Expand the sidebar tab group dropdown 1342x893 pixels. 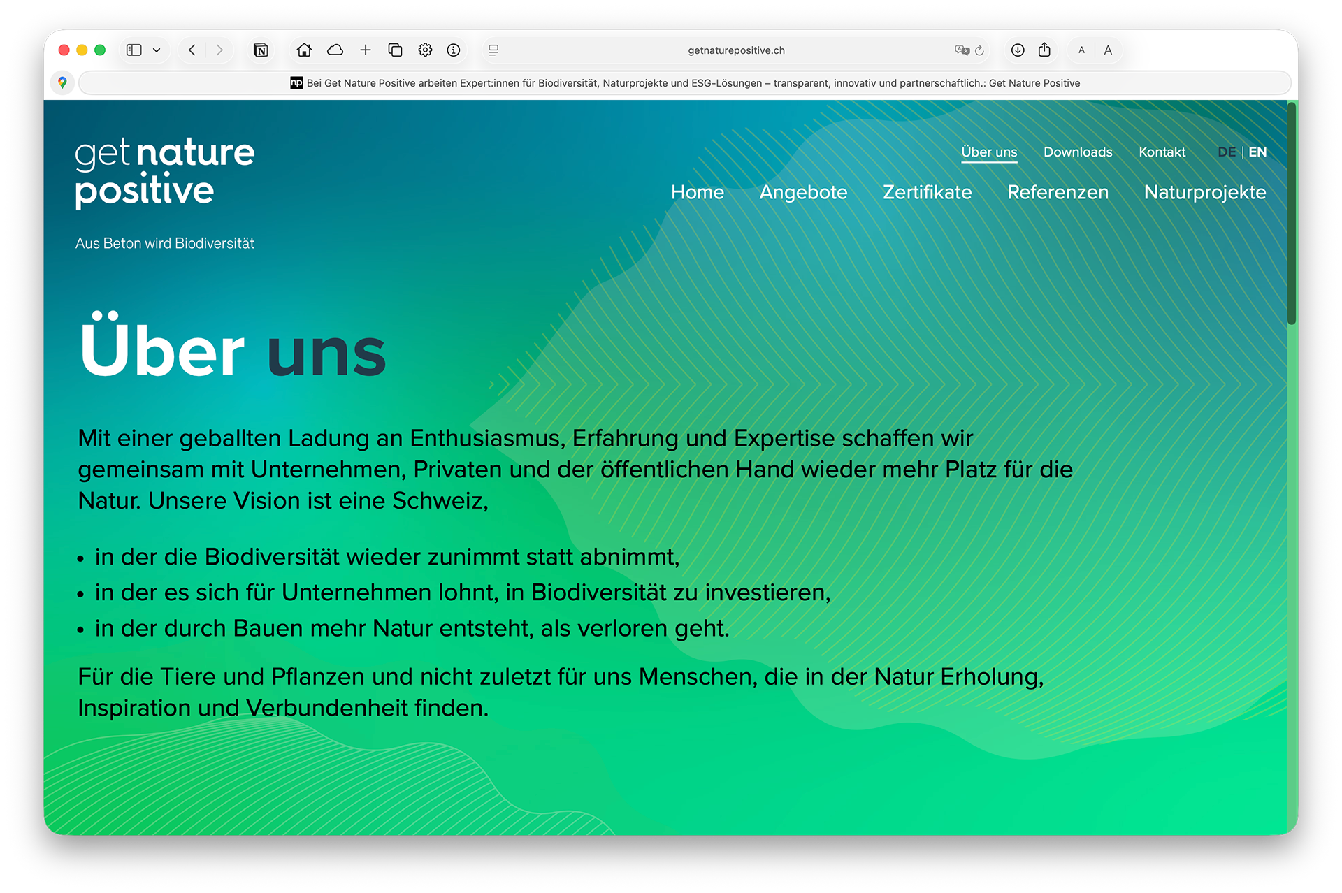pyautogui.click(x=157, y=50)
